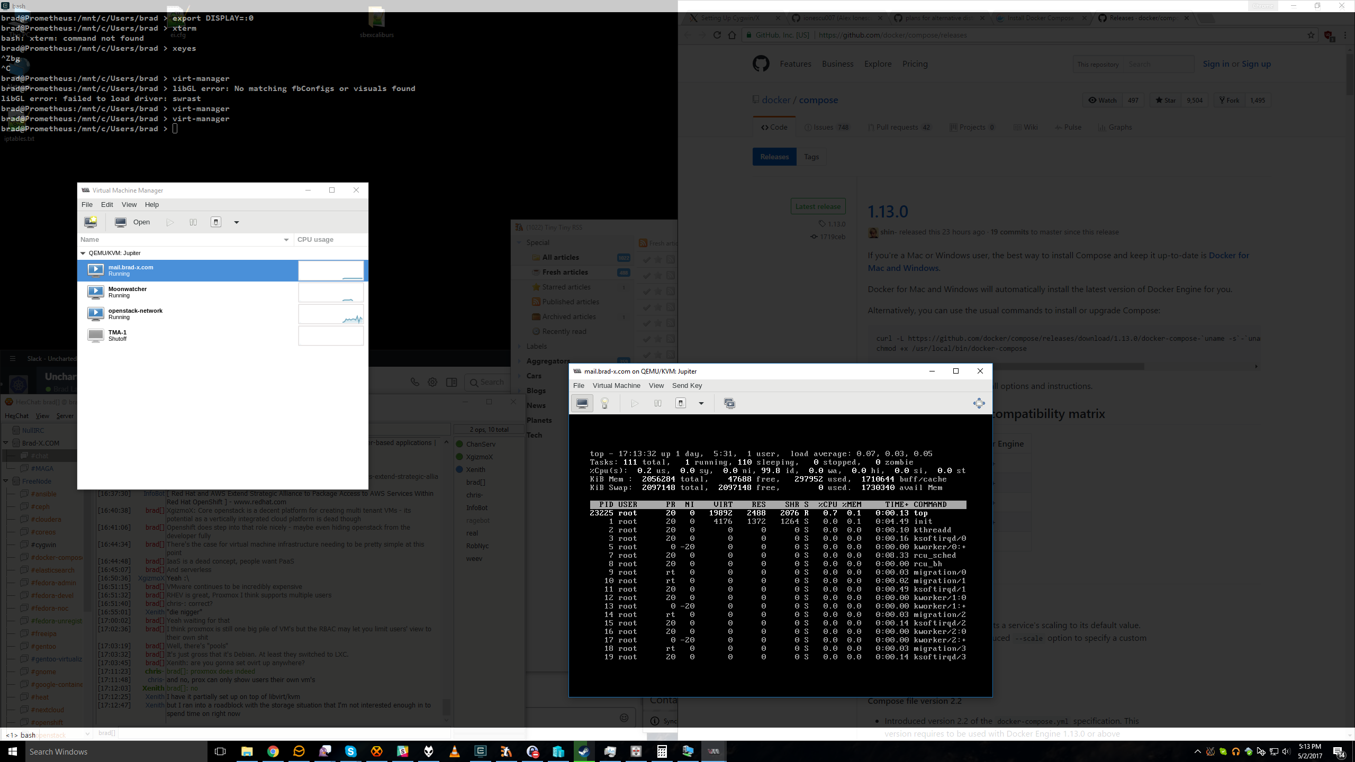Click the pause icon in mail.brad-x.com window
This screenshot has width=1355, height=762.
point(658,403)
